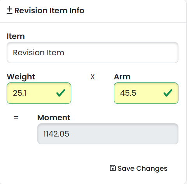Image resolution: width=187 pixels, height=184 pixels.
Task: Click the Weight label
Action: 21,77
